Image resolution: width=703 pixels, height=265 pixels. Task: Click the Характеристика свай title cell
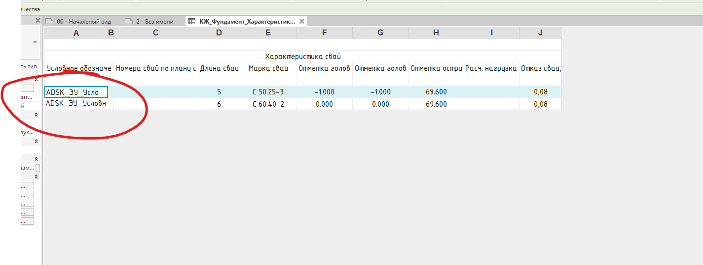pos(302,57)
